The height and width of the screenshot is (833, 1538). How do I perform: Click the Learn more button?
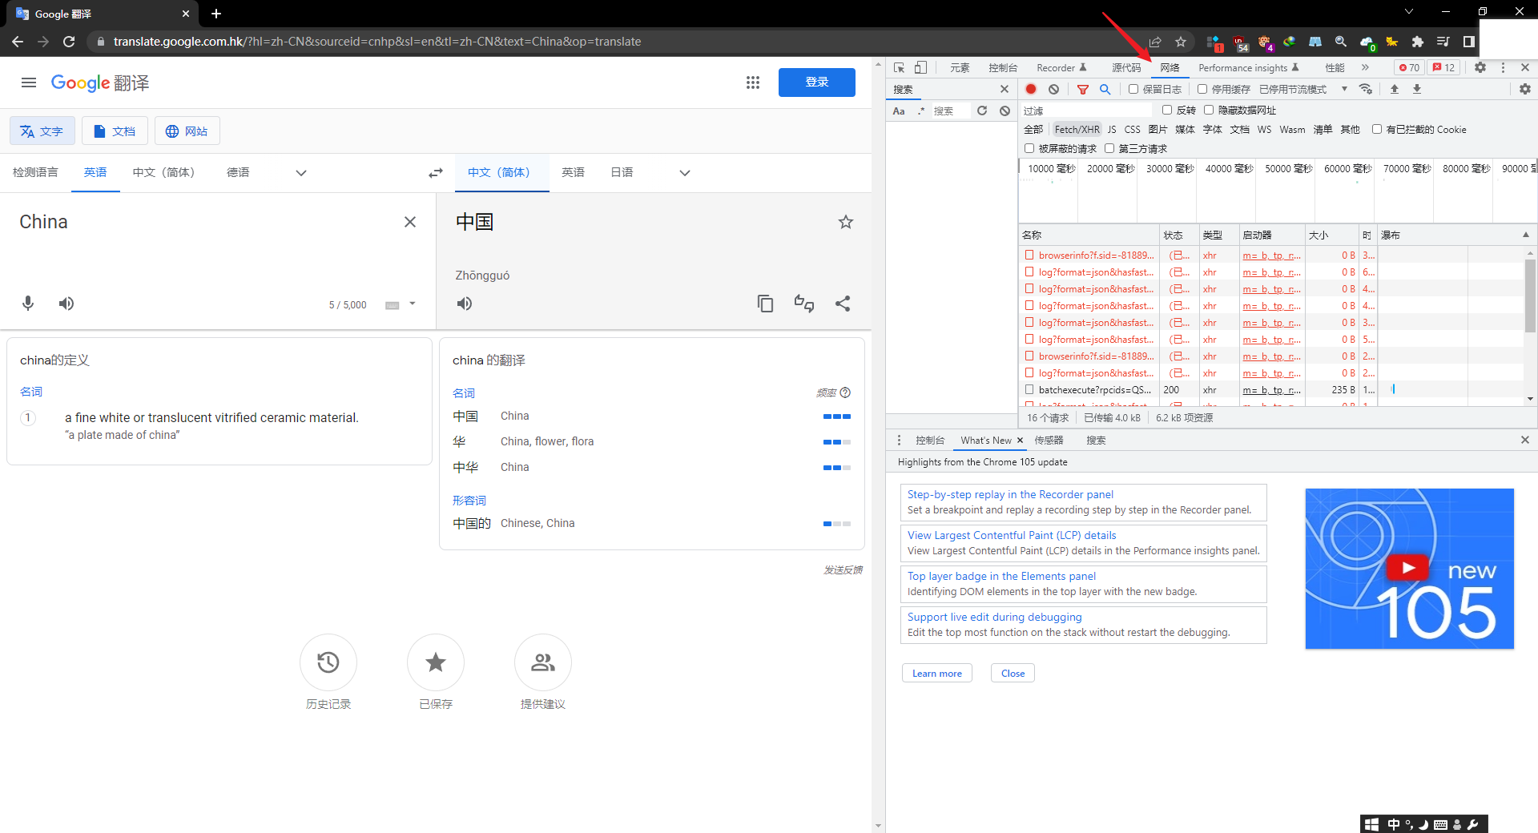[936, 674]
